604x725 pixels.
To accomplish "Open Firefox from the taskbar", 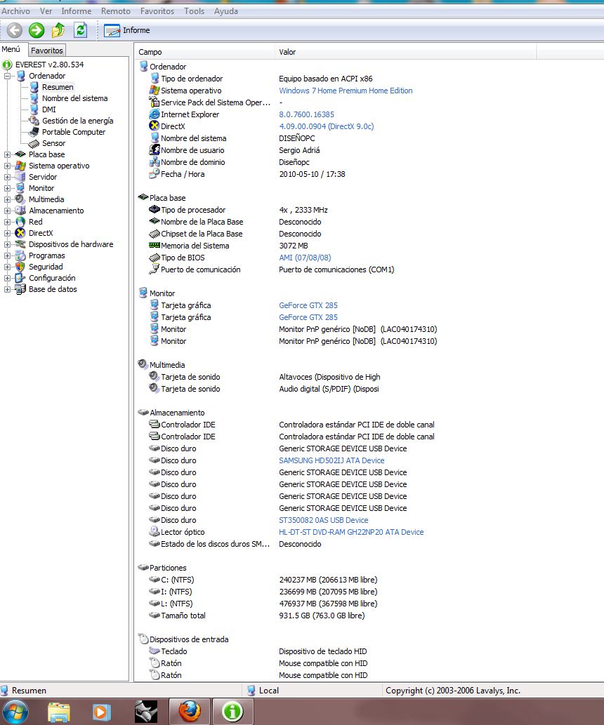I will pyautogui.click(x=190, y=712).
